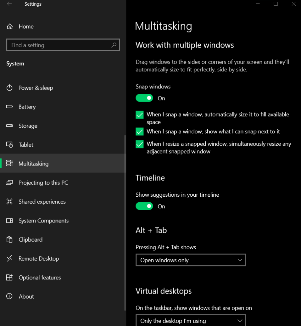Click the Shared experiences icon
This screenshot has height=326, width=301.
(x=10, y=202)
